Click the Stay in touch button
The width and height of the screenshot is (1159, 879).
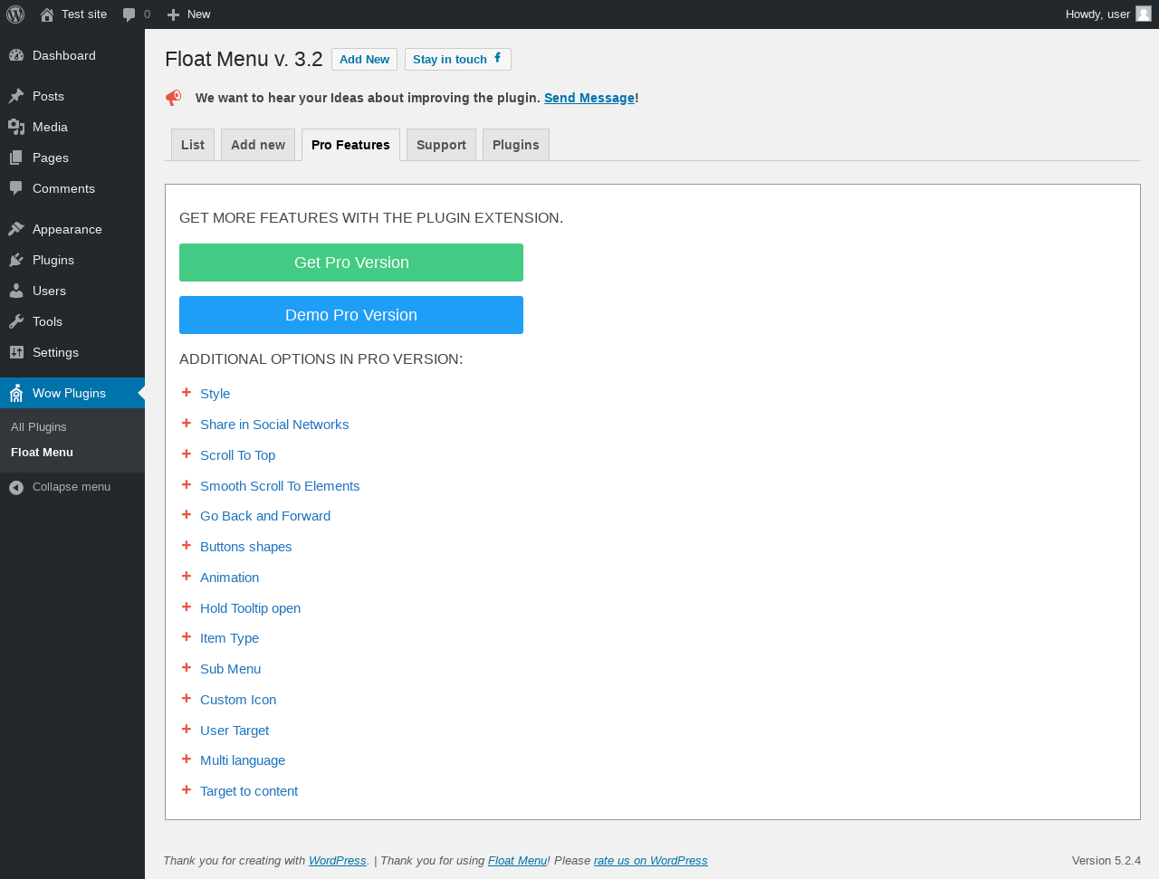click(458, 59)
